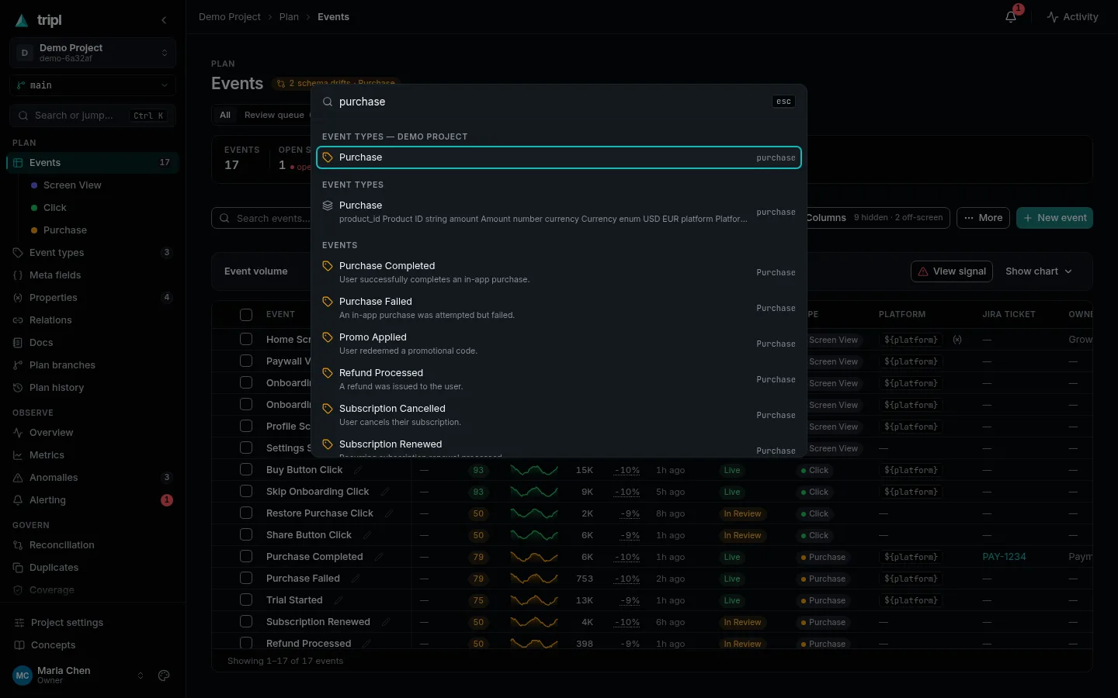The width and height of the screenshot is (1118, 698).
Task: Open Metrics chart icon
Action: (x=18, y=455)
